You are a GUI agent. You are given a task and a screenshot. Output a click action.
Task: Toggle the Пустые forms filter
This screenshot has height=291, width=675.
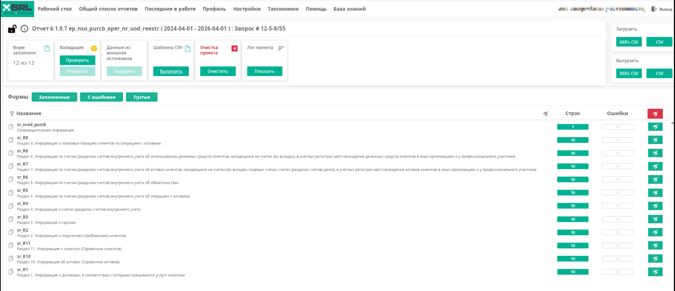pos(142,97)
